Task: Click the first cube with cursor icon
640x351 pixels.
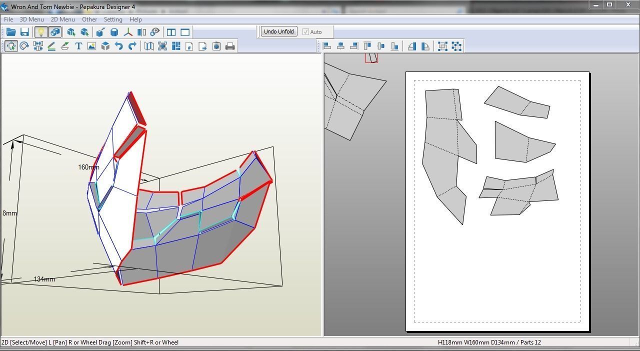Action: click(x=71, y=32)
